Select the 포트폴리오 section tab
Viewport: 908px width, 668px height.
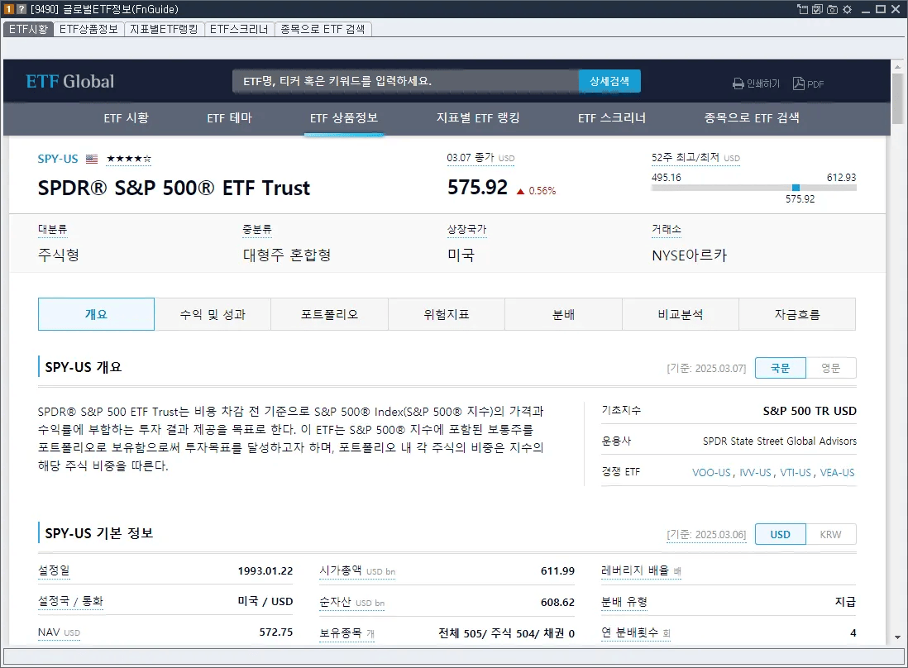tap(329, 314)
